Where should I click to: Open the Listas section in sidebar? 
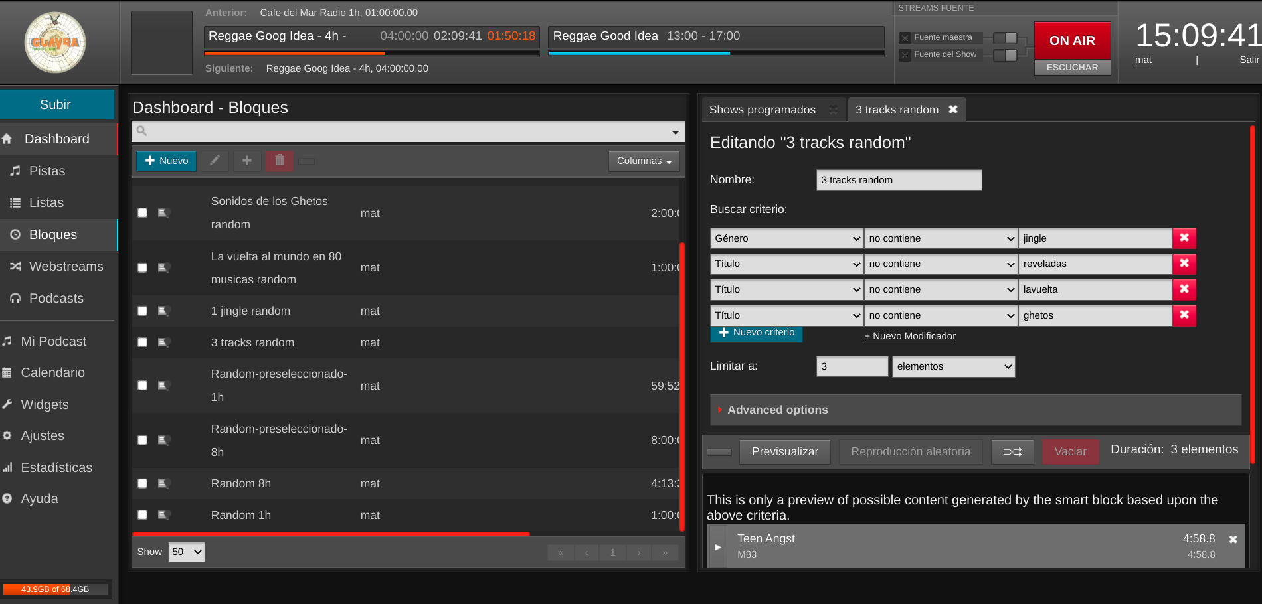(x=46, y=203)
